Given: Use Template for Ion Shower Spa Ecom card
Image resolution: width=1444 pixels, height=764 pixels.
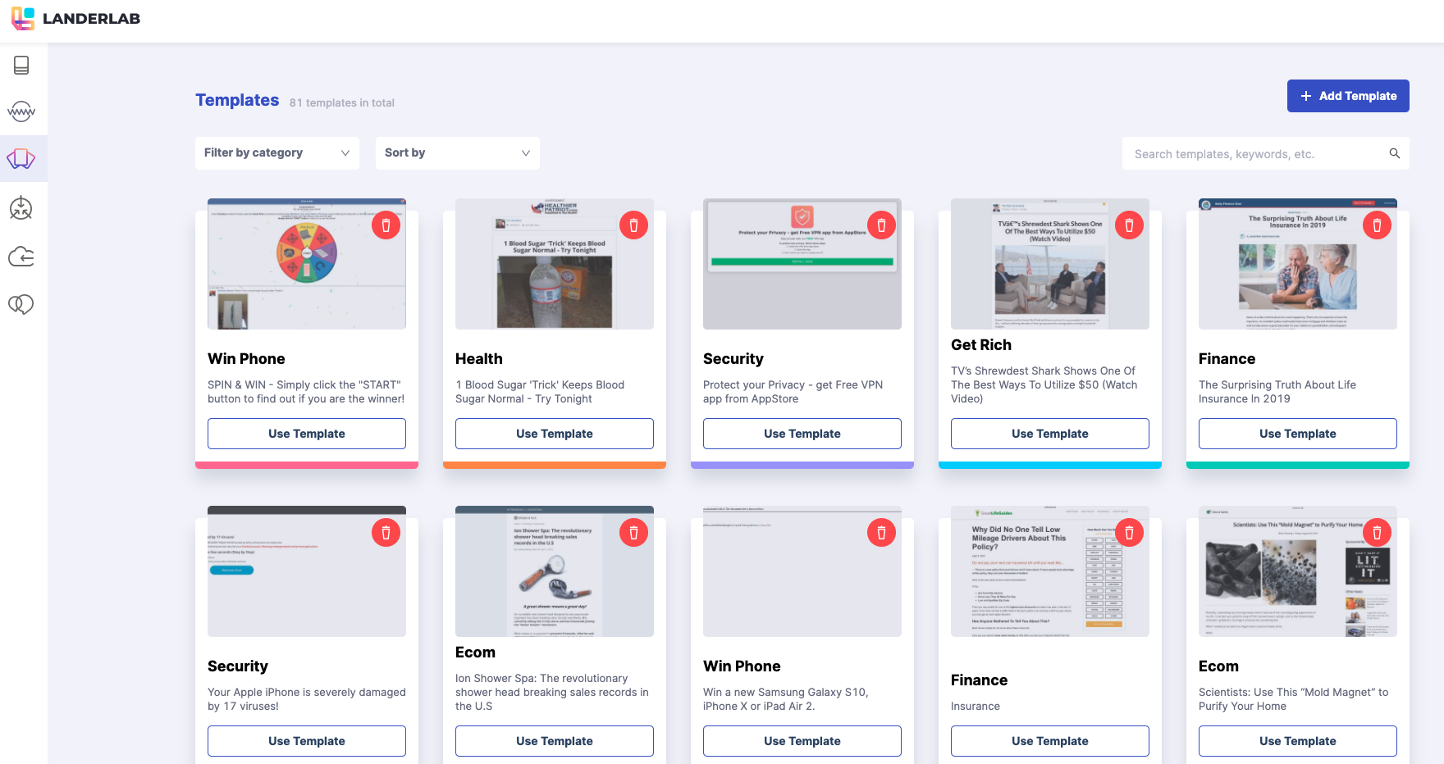Looking at the screenshot, I should pos(555,741).
